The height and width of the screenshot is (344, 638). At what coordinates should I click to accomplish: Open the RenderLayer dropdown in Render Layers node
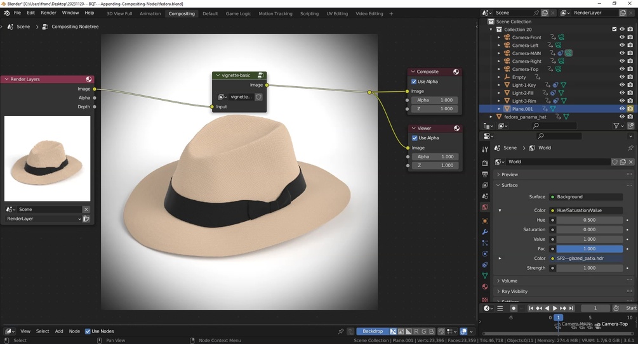click(x=43, y=219)
